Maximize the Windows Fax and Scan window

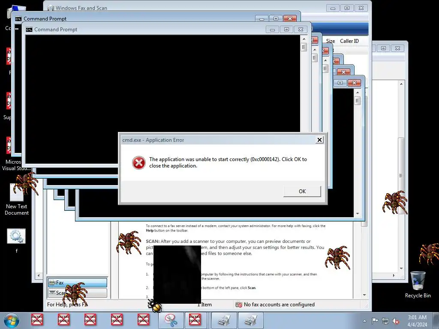coord(347,8)
